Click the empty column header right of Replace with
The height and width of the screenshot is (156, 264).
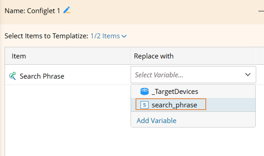click(x=260, y=56)
